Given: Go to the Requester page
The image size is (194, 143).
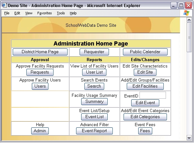Looking at the screenshot, I should tap(94, 52).
